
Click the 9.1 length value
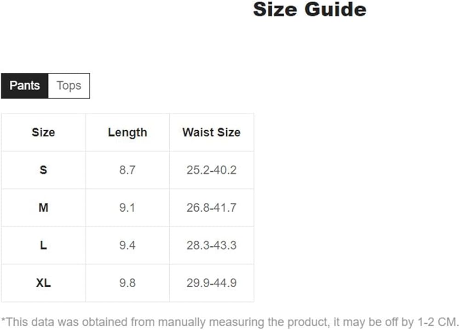pyautogui.click(x=127, y=208)
